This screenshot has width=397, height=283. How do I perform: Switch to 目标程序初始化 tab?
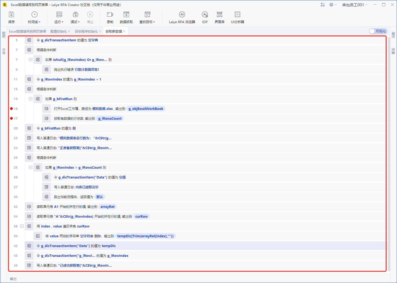pos(86,32)
